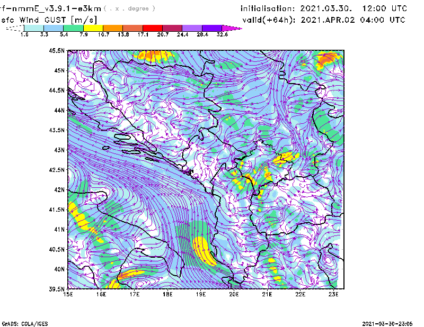424x327 pixels.
Task: Click the legend value 28.4
Action: (x=202, y=34)
